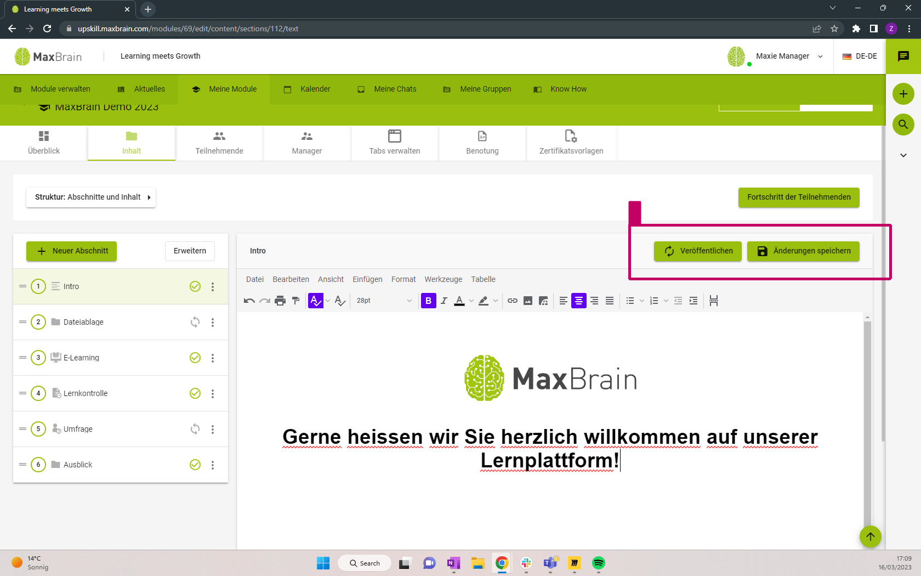Viewport: 921px width, 576px height.
Task: Open the Einfügen menu
Action: (368, 279)
